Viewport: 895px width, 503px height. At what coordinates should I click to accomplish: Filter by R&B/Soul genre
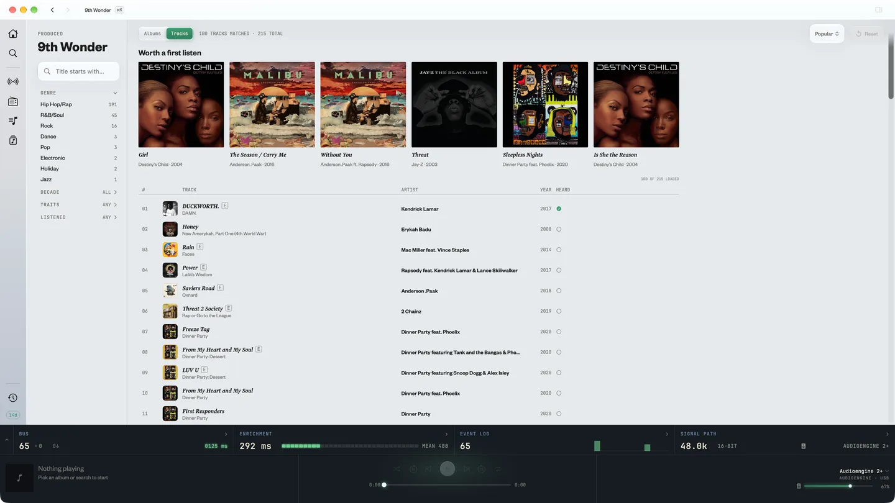79,115
